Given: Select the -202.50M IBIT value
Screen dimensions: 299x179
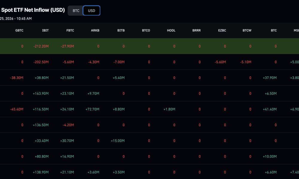Looking at the screenshot, I should coord(41,62).
